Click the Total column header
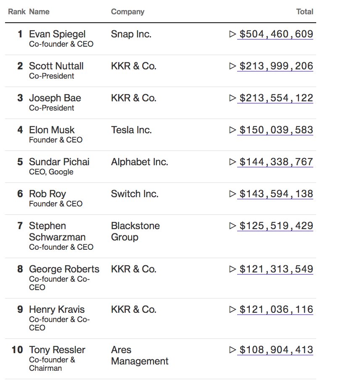Viewport: 349px width, 383px height. 304,12
